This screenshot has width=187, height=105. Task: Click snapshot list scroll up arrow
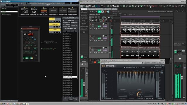[x=67, y=31]
